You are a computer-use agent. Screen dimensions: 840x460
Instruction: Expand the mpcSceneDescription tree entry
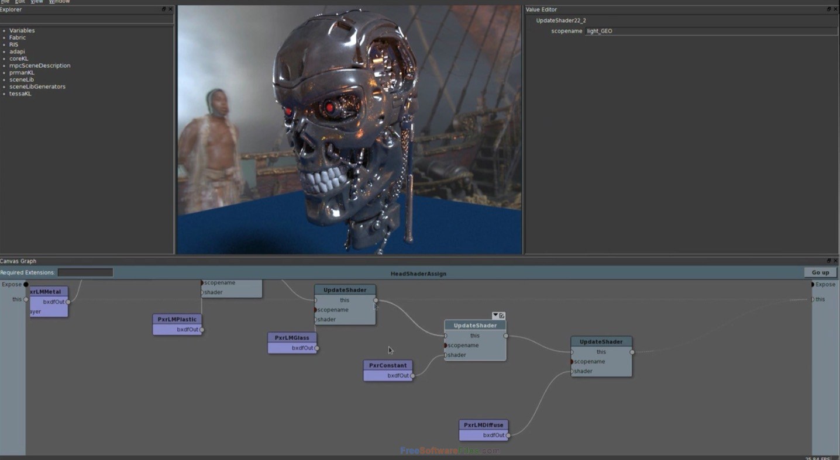point(4,65)
